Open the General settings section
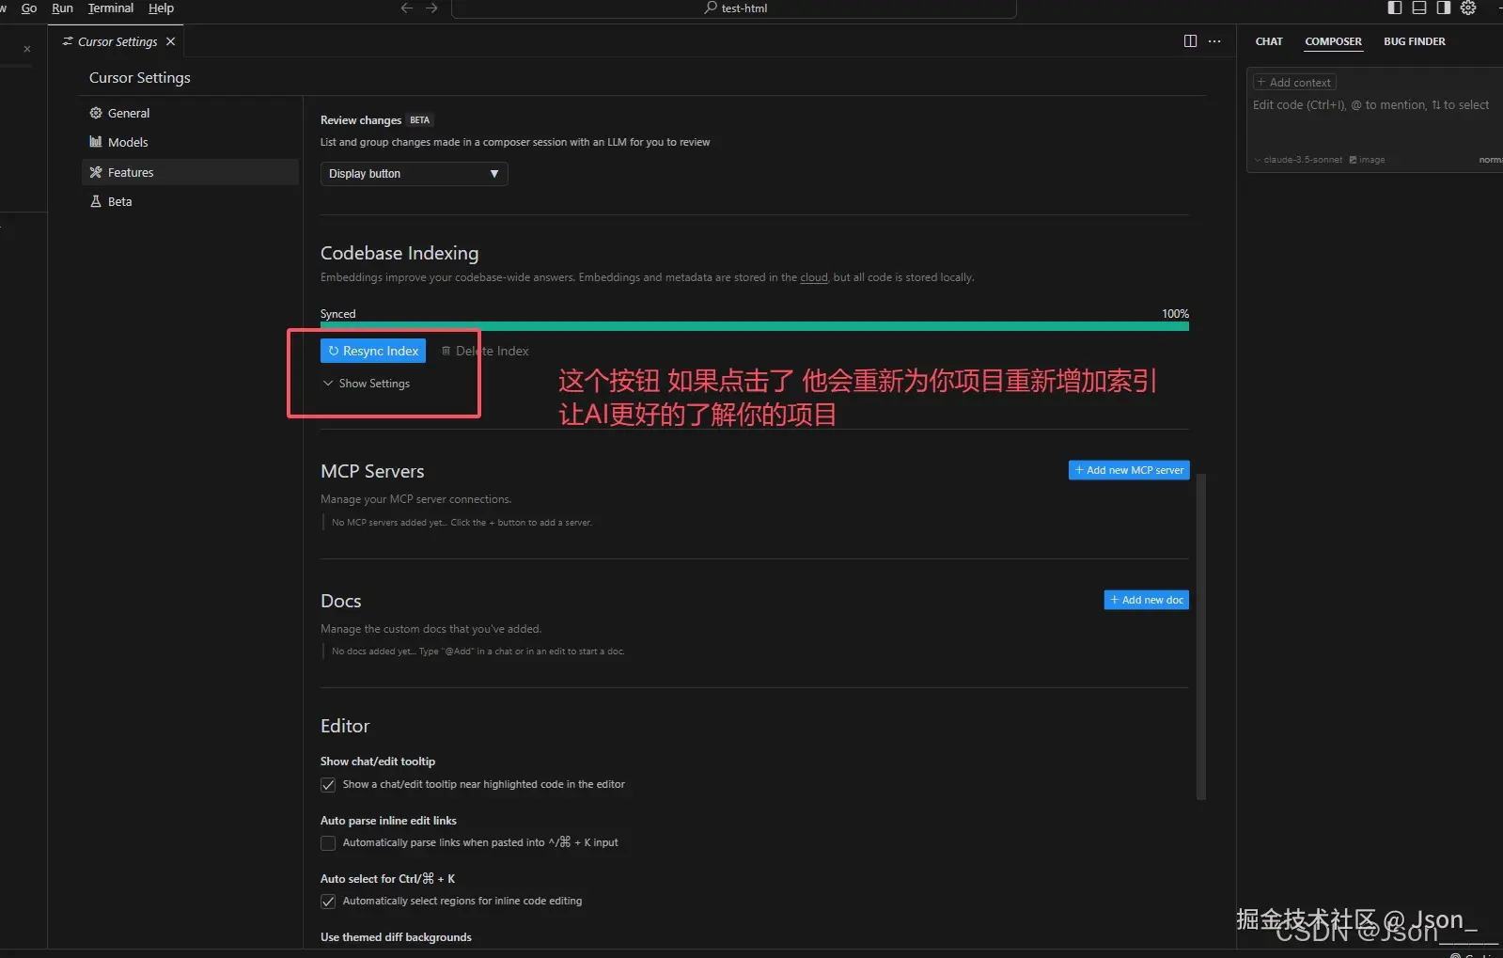Viewport: 1503px width, 958px height. point(190,113)
